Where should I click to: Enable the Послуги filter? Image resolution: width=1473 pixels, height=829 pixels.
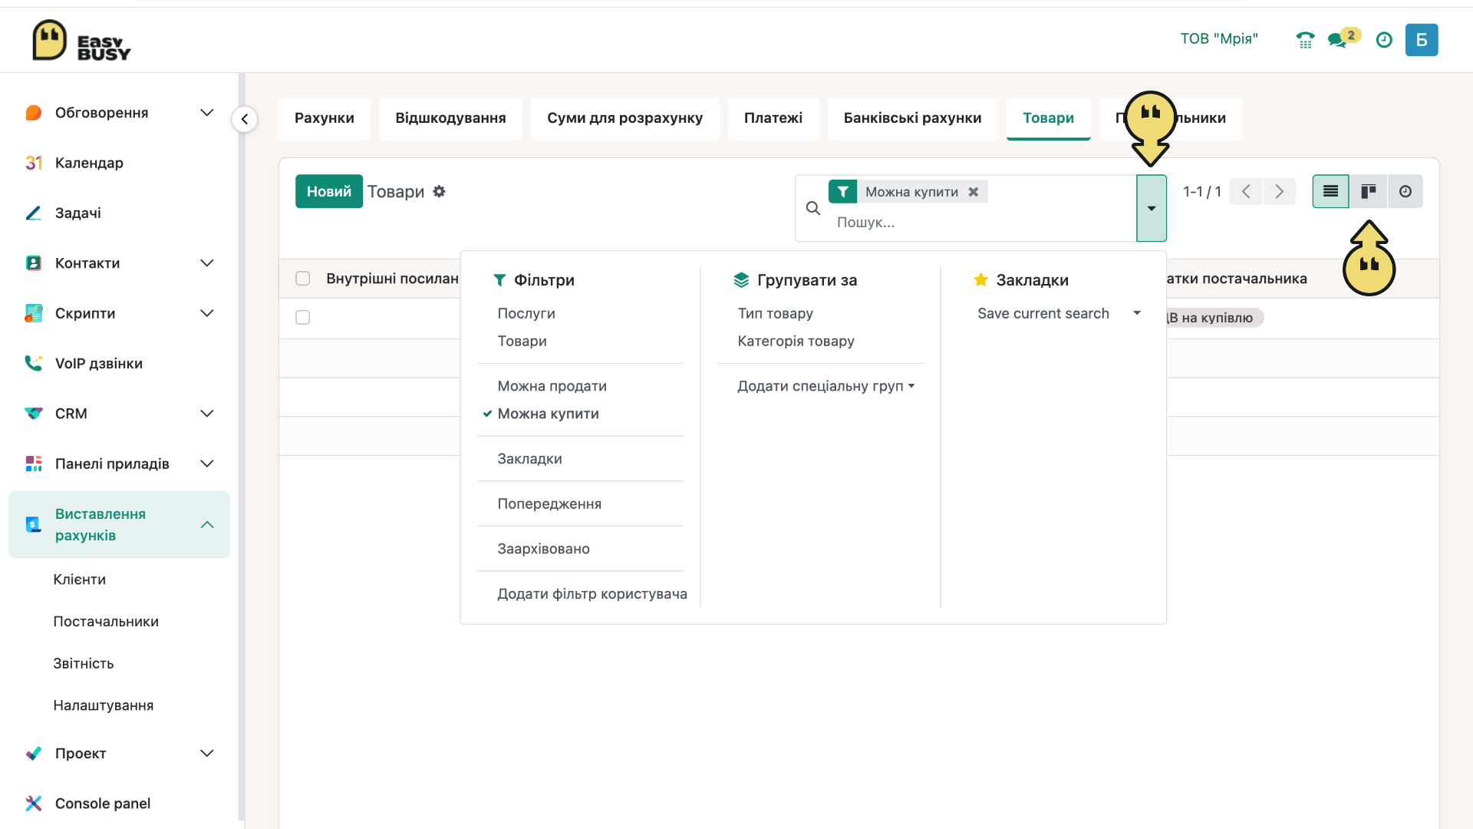tap(526, 313)
